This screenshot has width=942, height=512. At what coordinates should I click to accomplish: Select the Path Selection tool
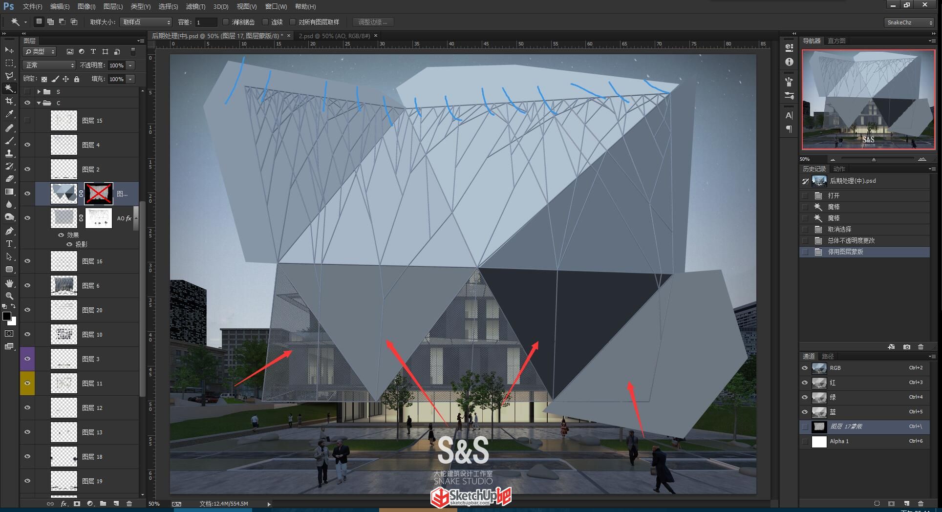point(9,256)
